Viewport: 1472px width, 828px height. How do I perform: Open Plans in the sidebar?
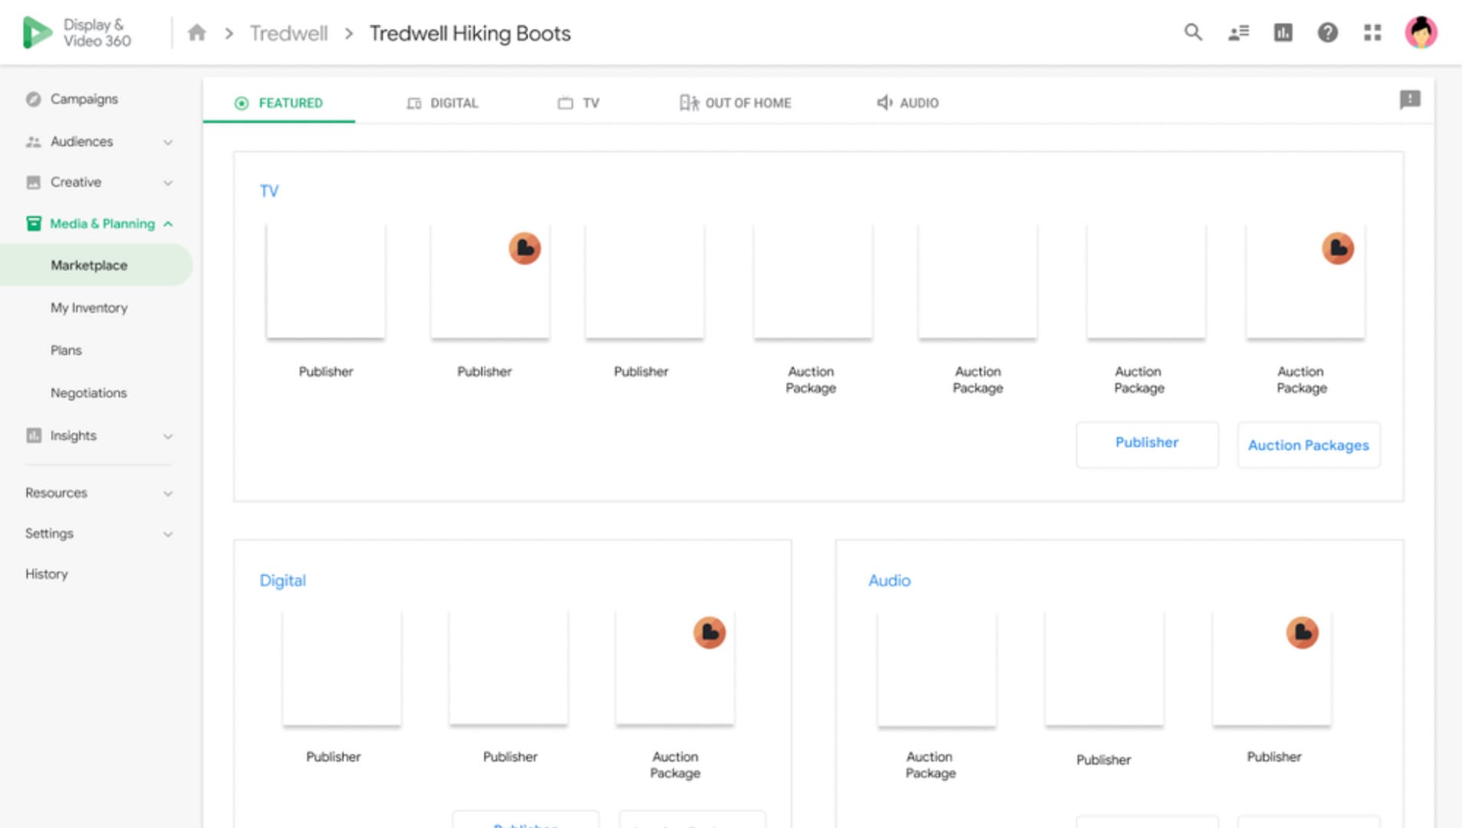[x=66, y=350]
